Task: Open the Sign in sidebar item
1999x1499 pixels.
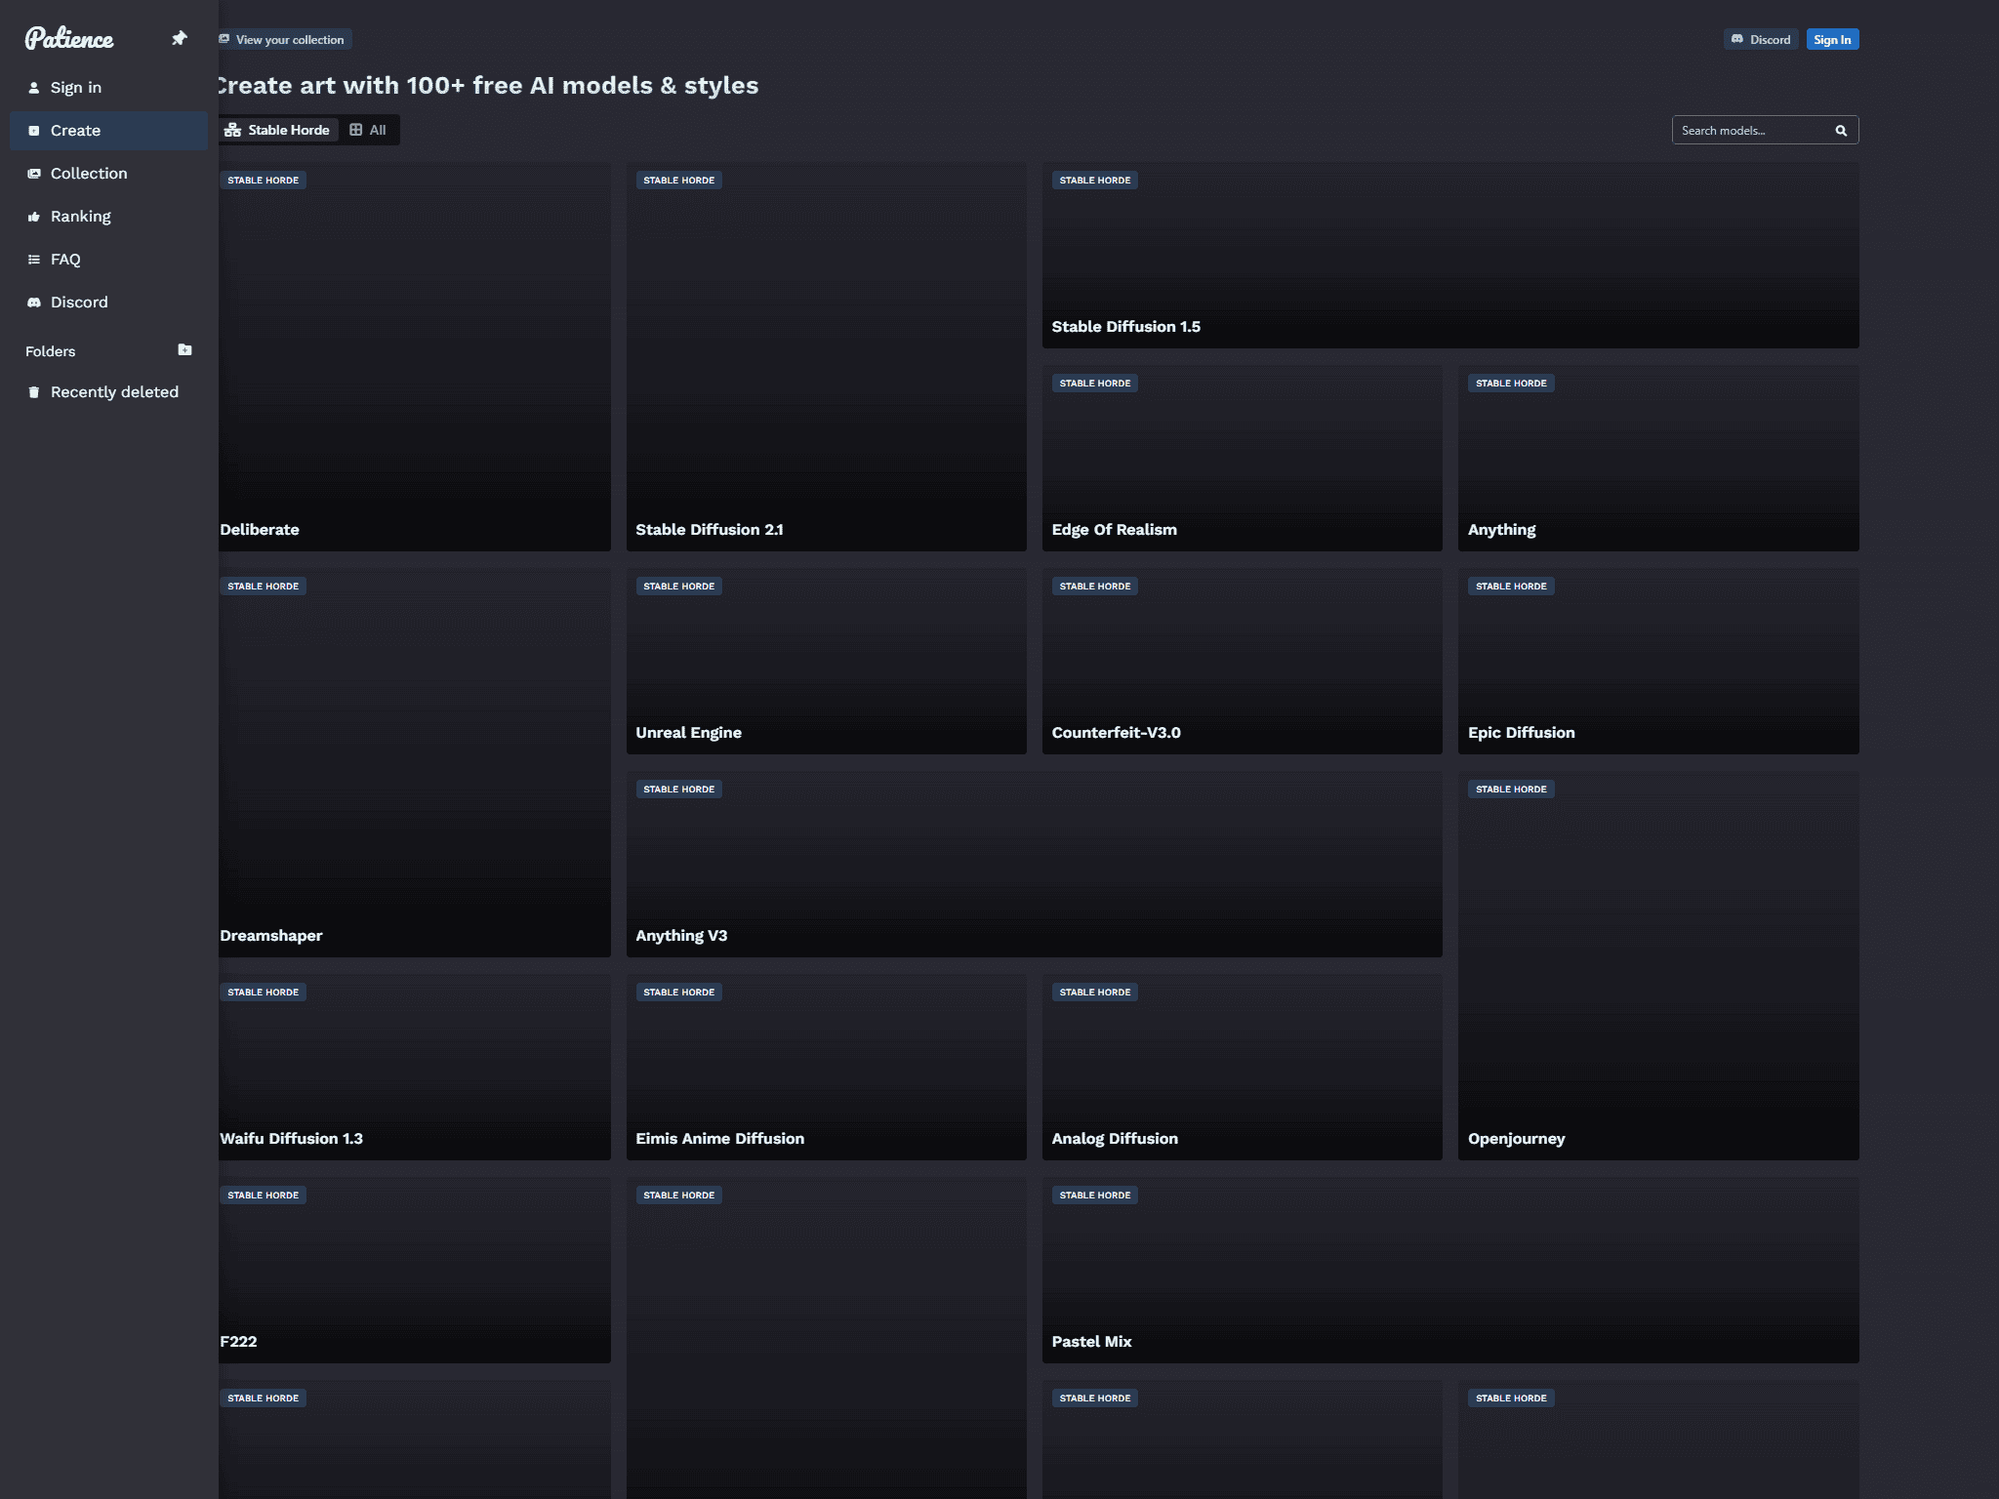Action: [x=108, y=88]
